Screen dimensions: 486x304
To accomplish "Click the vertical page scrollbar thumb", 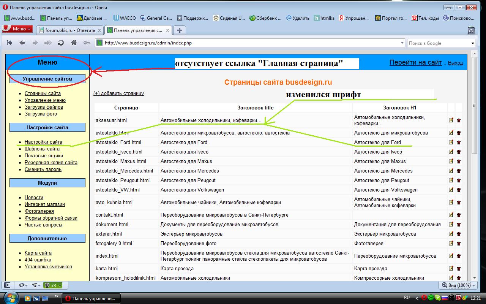I will point(474,105).
